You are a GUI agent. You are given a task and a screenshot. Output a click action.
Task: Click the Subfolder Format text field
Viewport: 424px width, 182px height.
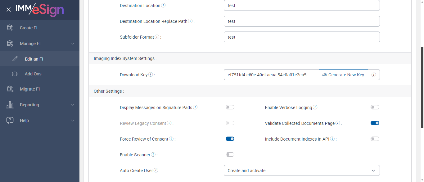[302, 37]
